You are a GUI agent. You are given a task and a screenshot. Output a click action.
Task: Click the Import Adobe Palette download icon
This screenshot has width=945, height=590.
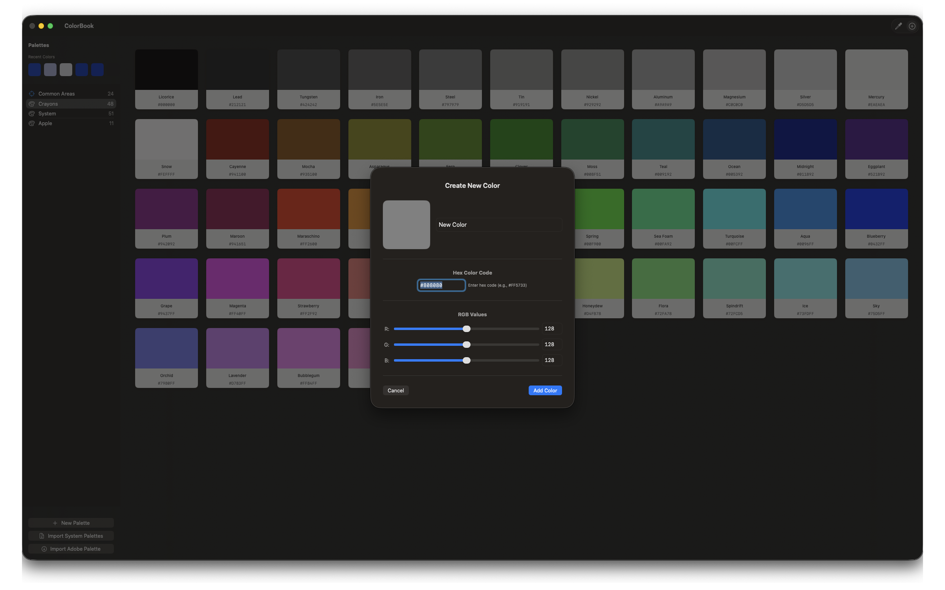coord(44,549)
